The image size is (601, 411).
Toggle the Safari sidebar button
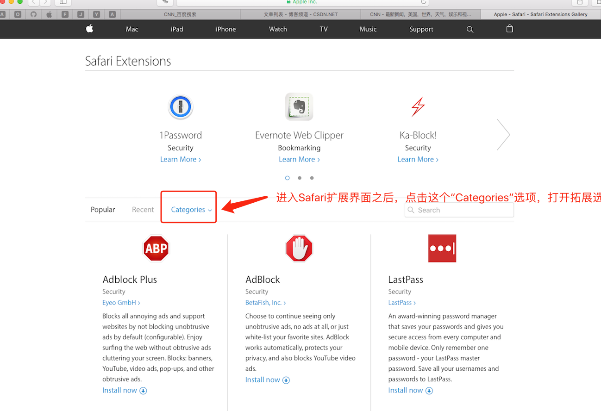point(63,2)
